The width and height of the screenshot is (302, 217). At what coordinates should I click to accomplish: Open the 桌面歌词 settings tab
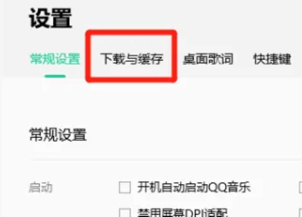208,59
